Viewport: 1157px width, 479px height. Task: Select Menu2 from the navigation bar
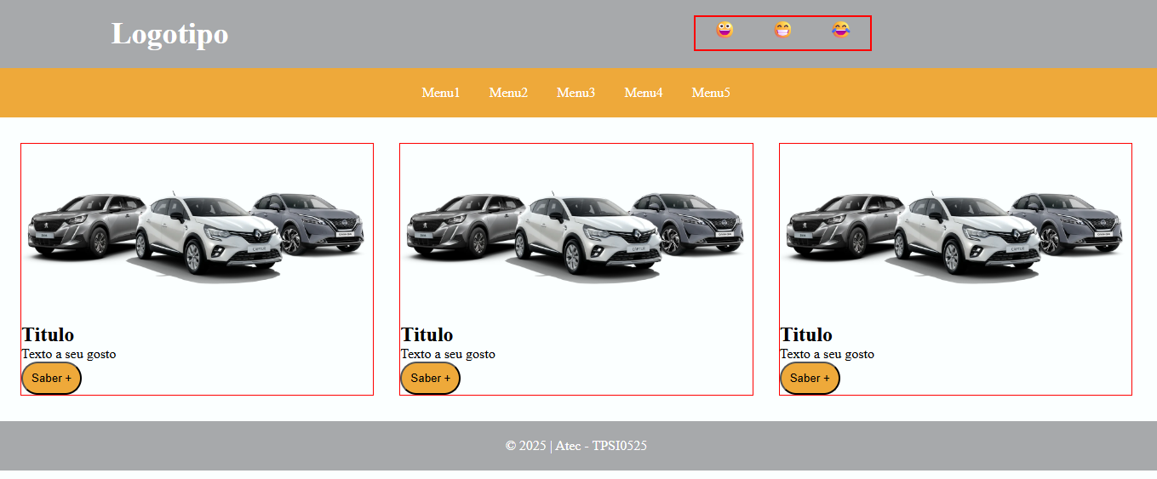(508, 93)
